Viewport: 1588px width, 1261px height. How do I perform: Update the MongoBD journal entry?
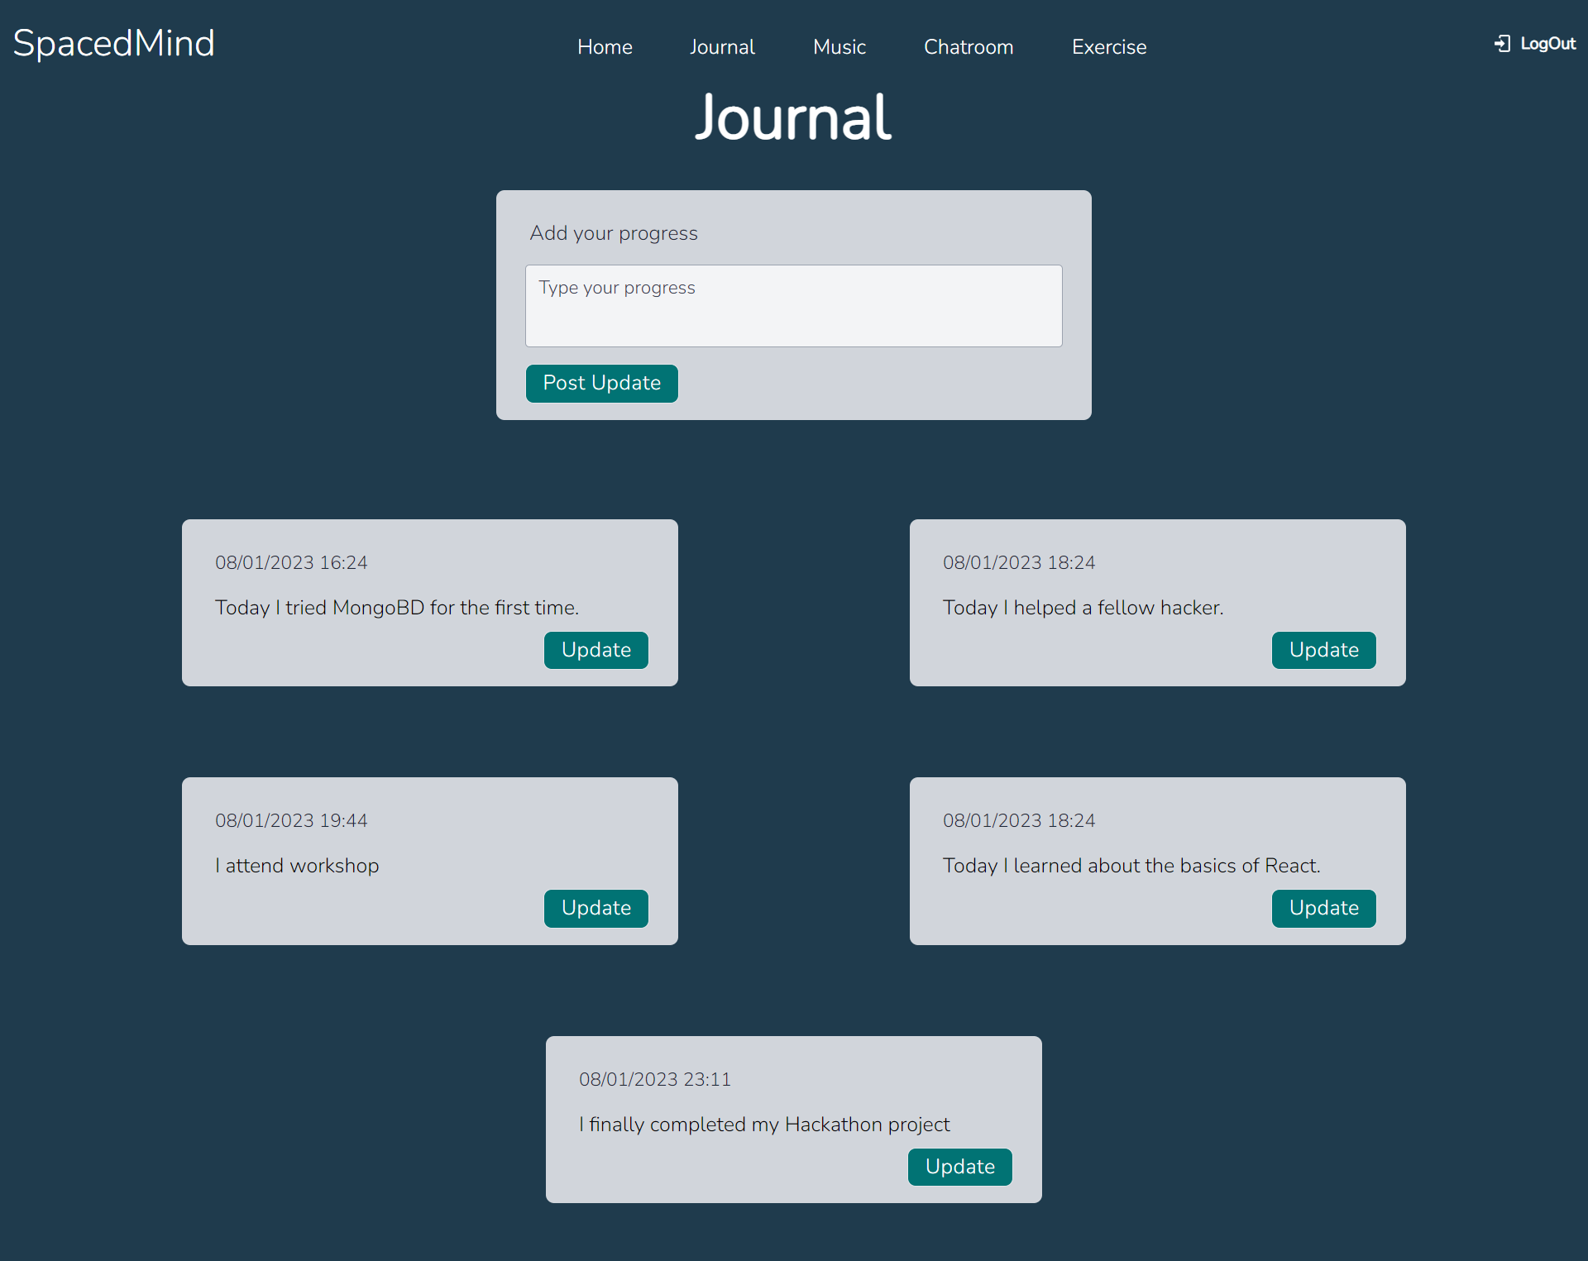[x=595, y=650]
